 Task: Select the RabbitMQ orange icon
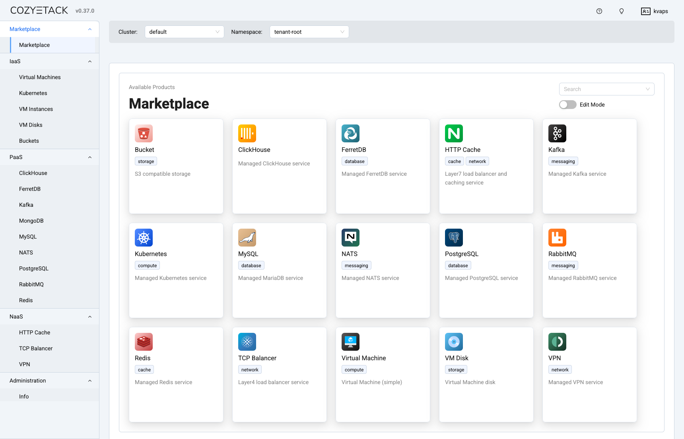(557, 238)
